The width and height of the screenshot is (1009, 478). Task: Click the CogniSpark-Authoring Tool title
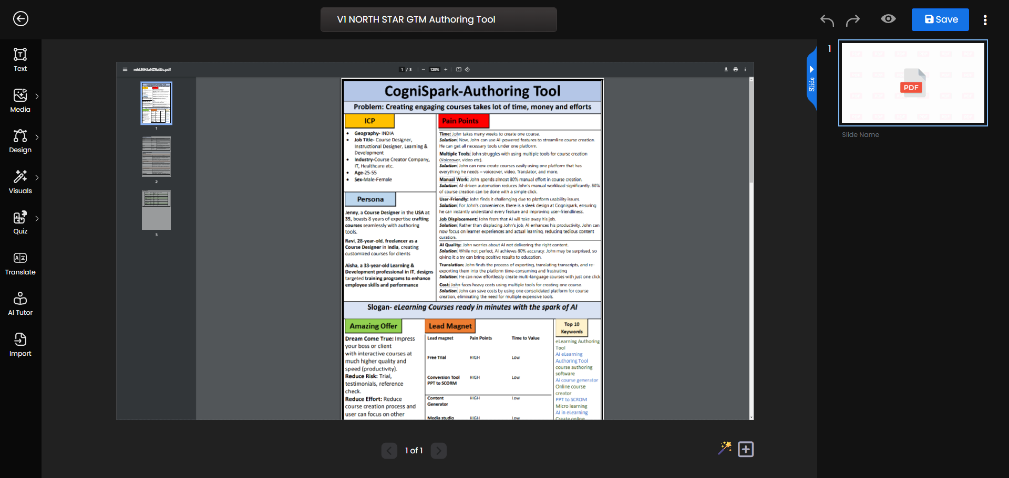pyautogui.click(x=472, y=91)
